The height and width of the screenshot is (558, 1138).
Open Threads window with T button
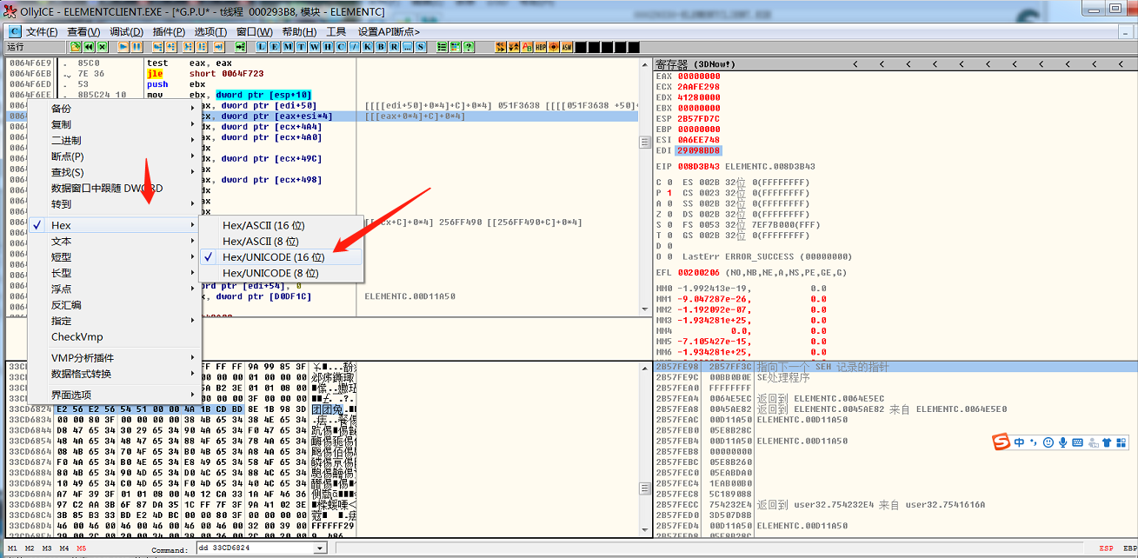tap(302, 46)
